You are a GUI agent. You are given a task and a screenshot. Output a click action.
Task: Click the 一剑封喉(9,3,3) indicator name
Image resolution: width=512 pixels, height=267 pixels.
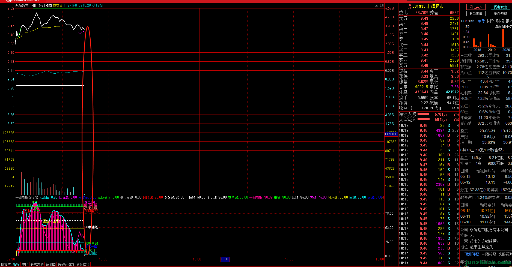pyautogui.click(x=27, y=197)
